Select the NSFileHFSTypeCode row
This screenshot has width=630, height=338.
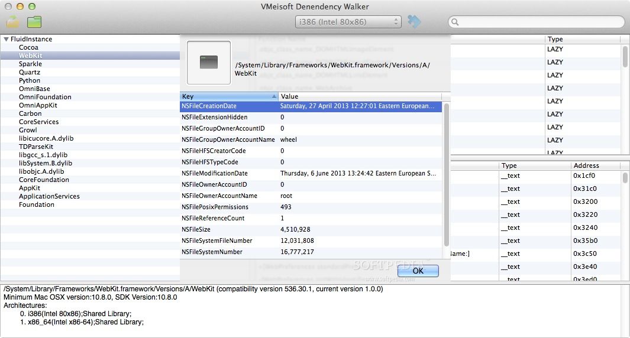pyautogui.click(x=311, y=162)
